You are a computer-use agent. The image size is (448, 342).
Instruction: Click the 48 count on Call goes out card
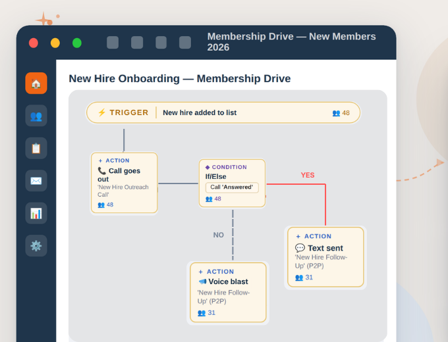click(x=110, y=205)
